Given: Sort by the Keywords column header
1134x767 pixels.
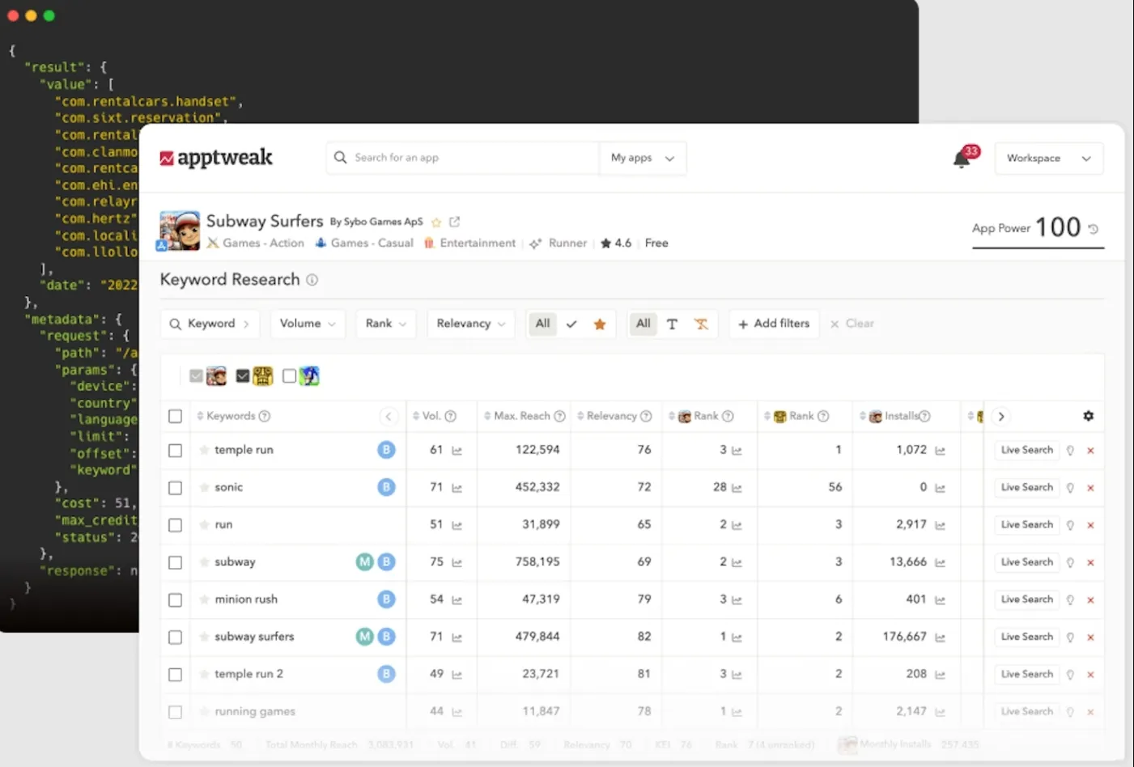Looking at the screenshot, I should coord(231,416).
